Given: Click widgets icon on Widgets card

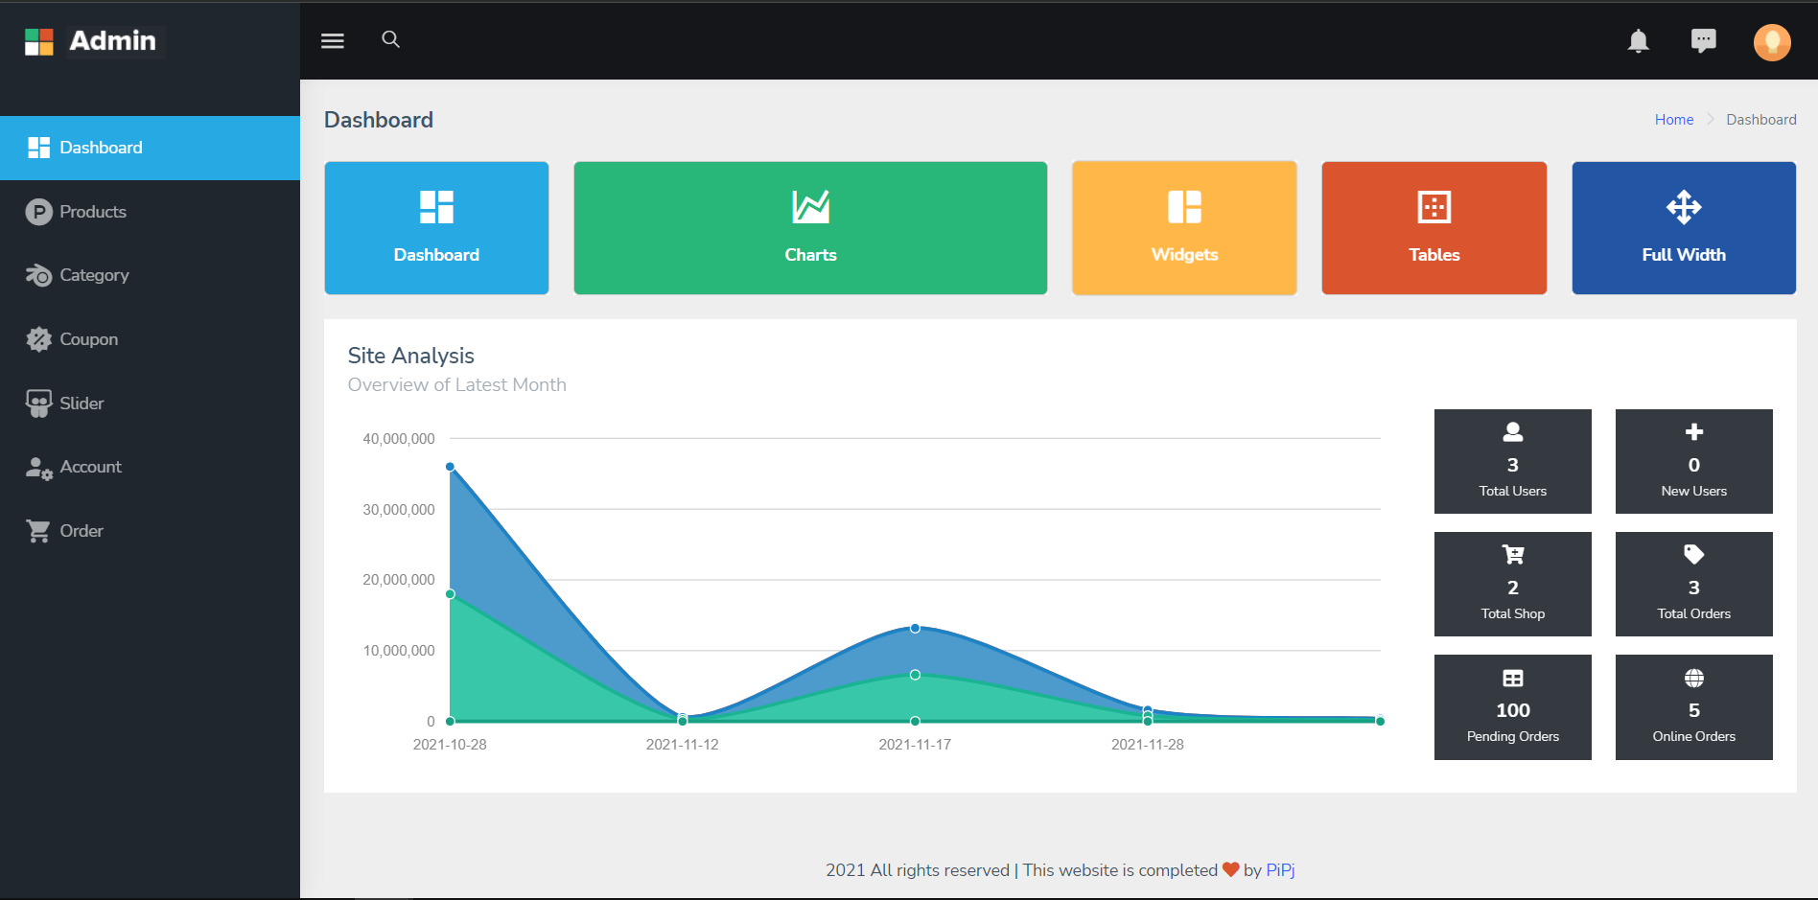Looking at the screenshot, I should (1184, 207).
